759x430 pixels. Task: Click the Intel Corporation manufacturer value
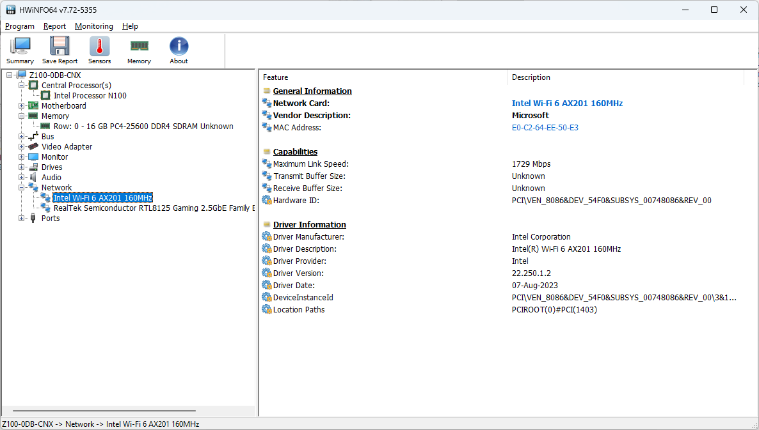(x=541, y=237)
